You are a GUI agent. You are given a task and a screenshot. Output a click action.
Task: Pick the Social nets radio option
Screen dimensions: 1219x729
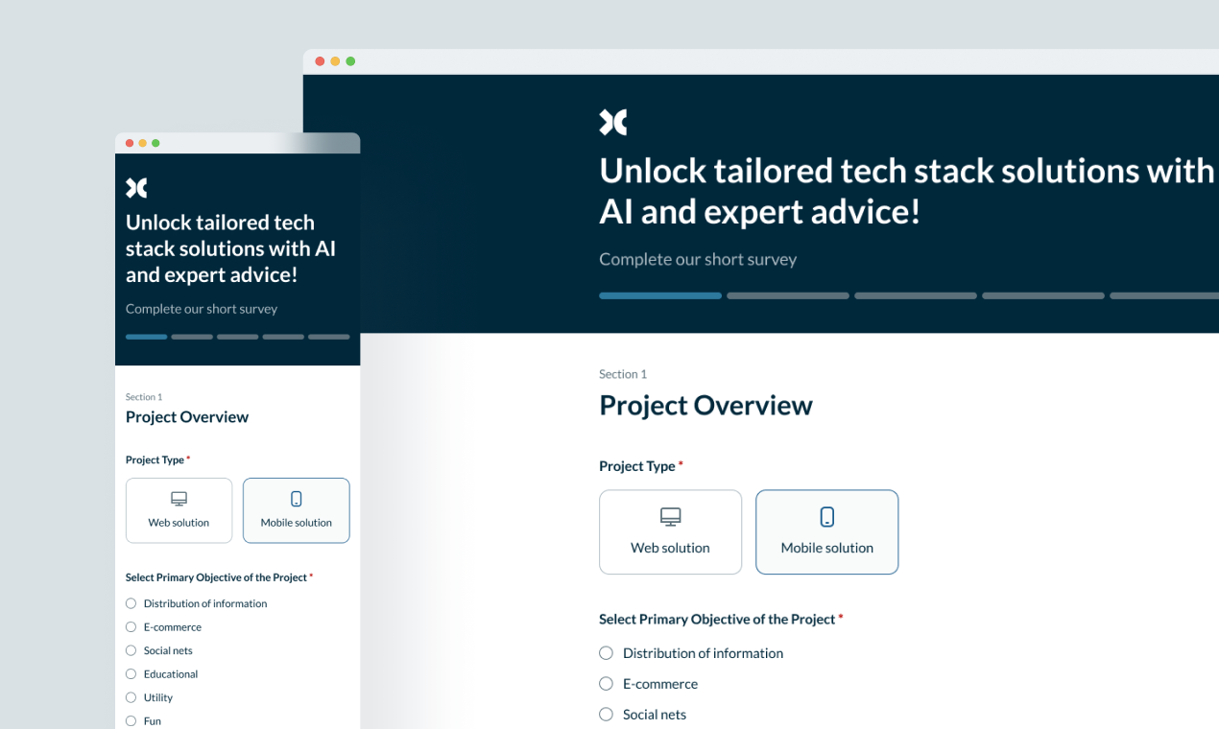click(x=606, y=714)
